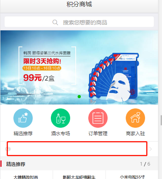Viewport: 162px width, 179px height.
Task: Click the 商家入驻 text label
Action: click(x=135, y=134)
